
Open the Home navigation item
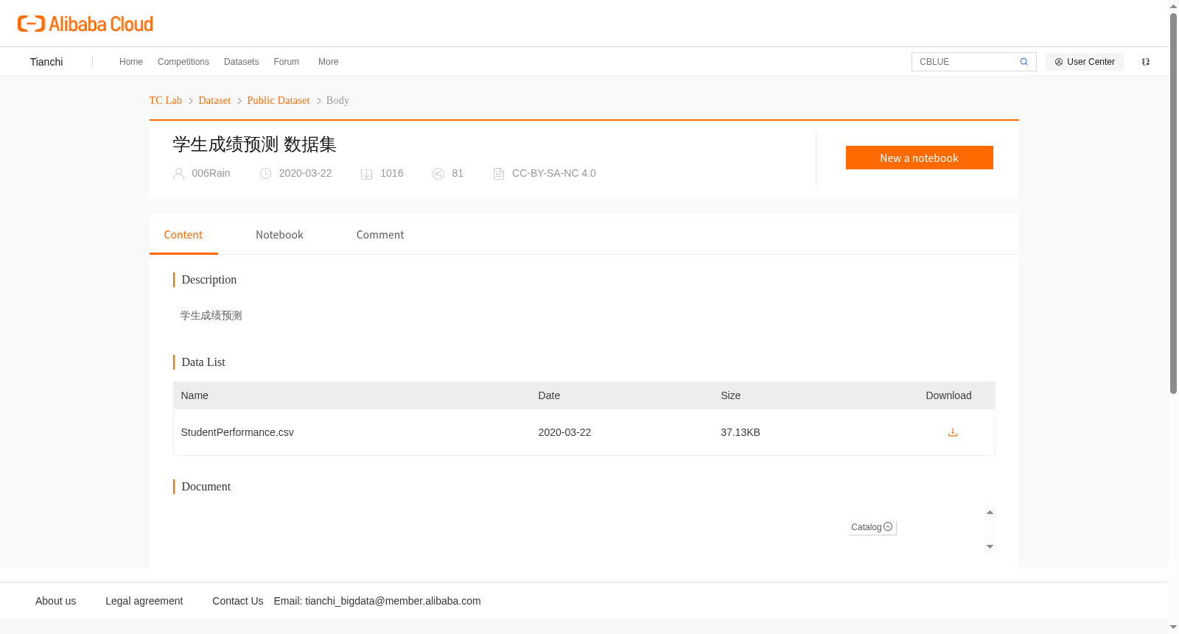coord(131,62)
